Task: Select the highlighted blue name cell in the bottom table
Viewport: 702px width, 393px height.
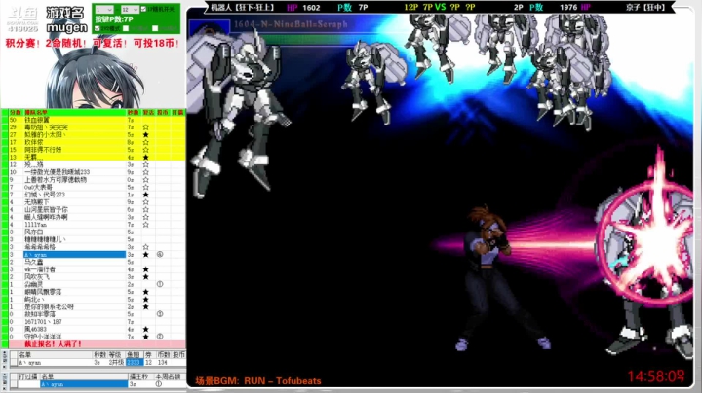Action: click(84, 384)
